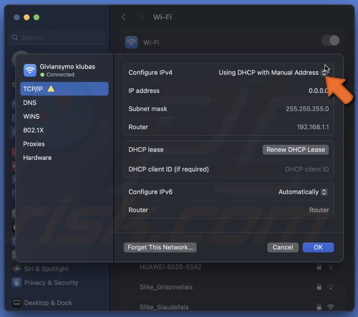Click the Siri & Spotlight icon

(x=16, y=269)
